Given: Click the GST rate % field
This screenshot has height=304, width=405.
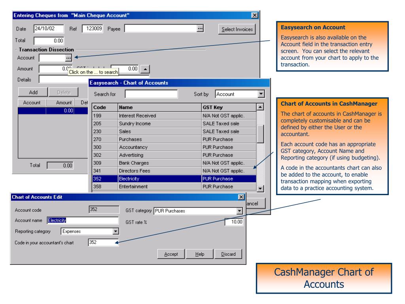Looking at the screenshot, I should pyautogui.click(x=234, y=222).
